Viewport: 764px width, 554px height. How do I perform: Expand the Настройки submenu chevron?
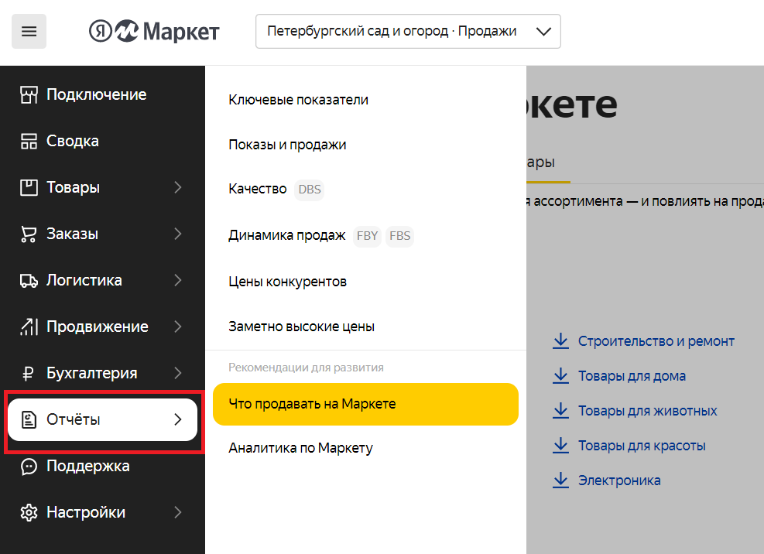[178, 513]
